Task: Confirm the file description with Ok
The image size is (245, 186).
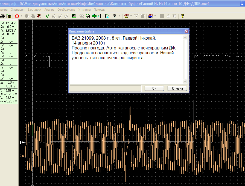Action: tap(154, 88)
